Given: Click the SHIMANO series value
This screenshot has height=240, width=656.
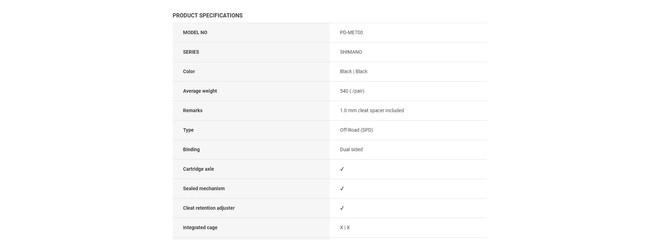Looking at the screenshot, I should click(351, 52).
